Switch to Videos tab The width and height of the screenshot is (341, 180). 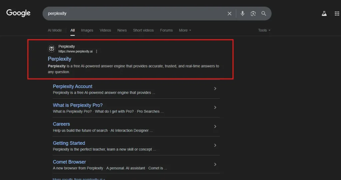pos(105,30)
